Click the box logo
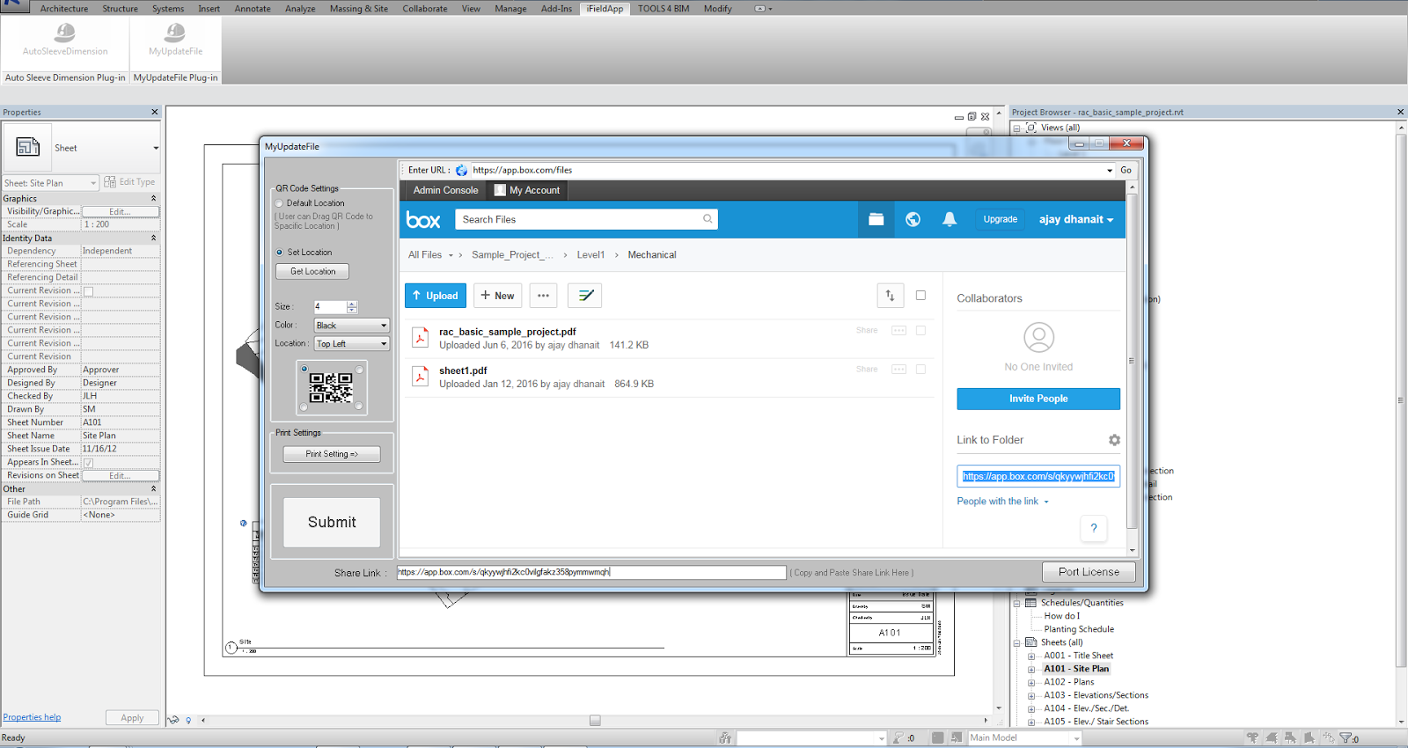Viewport: 1408px width, 748px height. tap(423, 220)
